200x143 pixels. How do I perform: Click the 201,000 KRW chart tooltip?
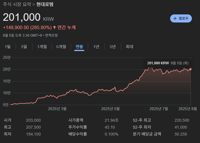pos(168,63)
